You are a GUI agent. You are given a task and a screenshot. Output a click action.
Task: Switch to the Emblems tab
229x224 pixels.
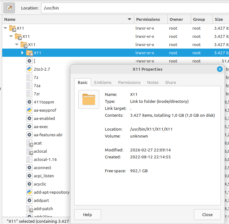pos(103,82)
